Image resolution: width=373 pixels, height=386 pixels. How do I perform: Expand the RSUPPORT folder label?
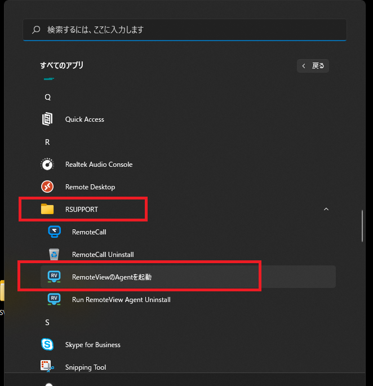pos(82,210)
